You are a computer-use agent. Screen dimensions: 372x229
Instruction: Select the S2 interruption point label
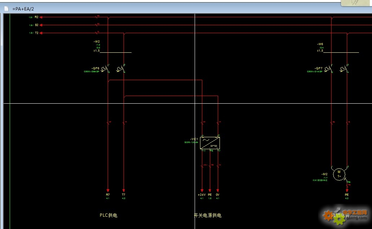coord(36,25)
